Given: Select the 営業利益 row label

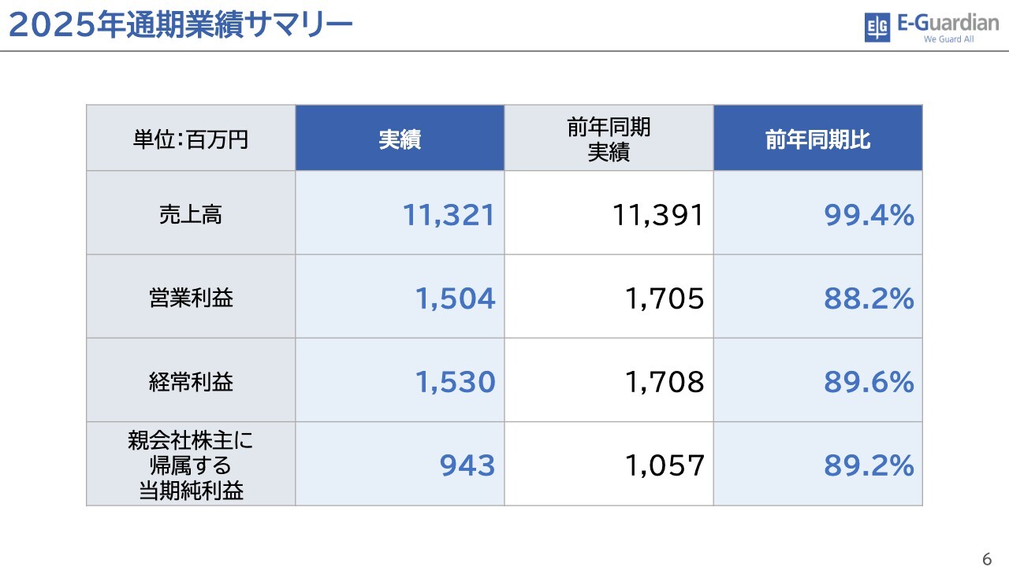Looking at the screenshot, I should [191, 298].
